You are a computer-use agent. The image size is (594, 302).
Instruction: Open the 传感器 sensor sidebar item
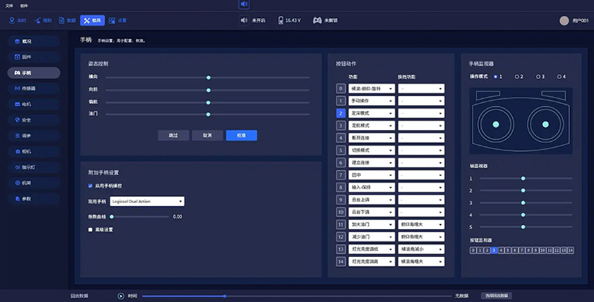click(34, 88)
